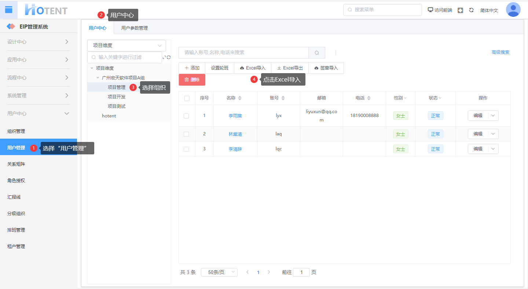The width and height of the screenshot is (528, 289).
Task: Click the red 删除 button
Action: pos(192,80)
